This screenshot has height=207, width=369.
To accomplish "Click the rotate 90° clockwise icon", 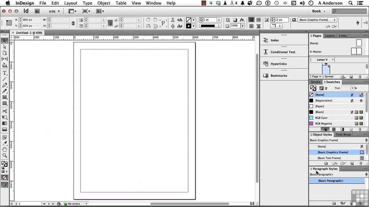I will point(148,19).
